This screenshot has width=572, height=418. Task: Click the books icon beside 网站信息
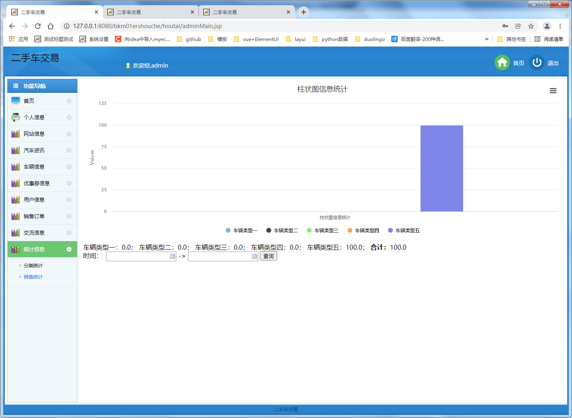(16, 134)
